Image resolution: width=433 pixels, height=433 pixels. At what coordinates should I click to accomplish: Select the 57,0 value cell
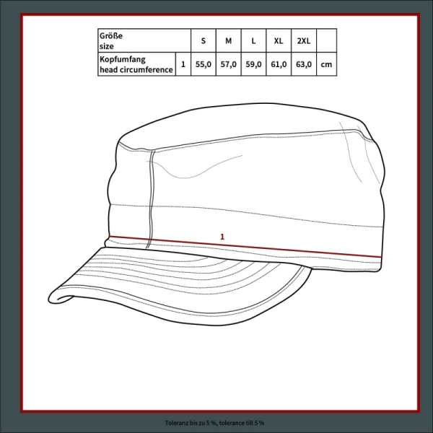(228, 64)
